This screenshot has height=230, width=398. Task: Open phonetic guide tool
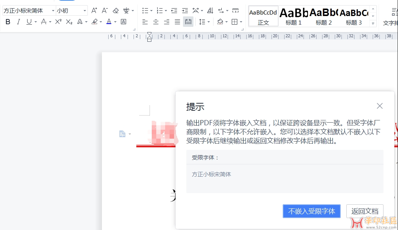[126, 10]
